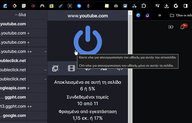192x123 pixels.
Task: Open the blue notepad pencil extension
Action: point(5,6)
